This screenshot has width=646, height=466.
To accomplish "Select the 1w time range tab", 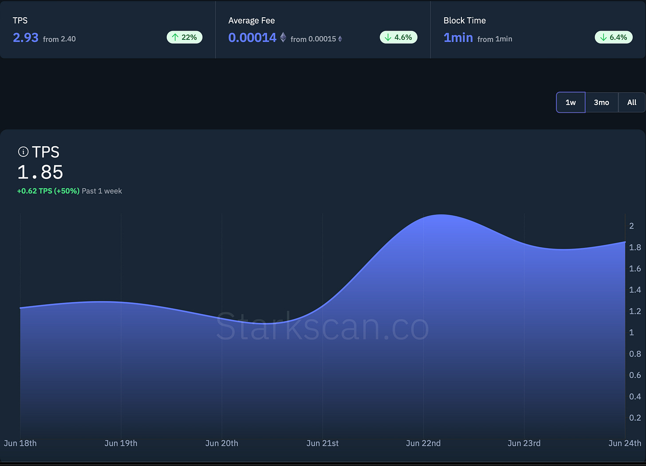I will pyautogui.click(x=571, y=102).
